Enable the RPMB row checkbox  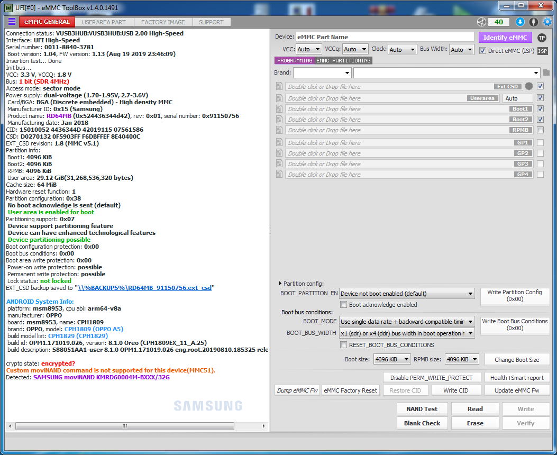(x=540, y=130)
